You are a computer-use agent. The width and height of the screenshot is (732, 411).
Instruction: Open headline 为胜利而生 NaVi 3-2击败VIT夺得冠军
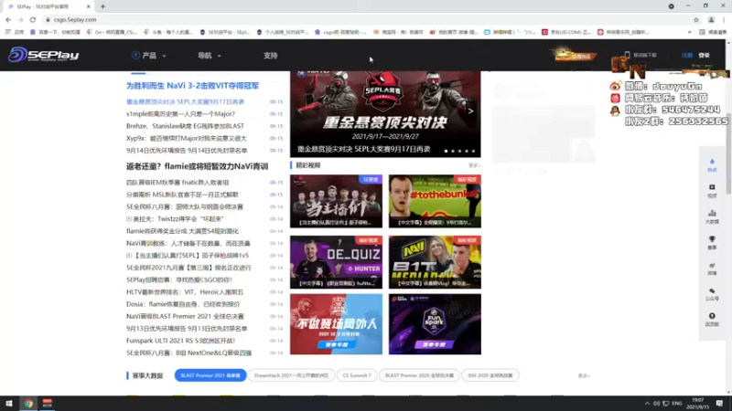[x=192, y=86]
